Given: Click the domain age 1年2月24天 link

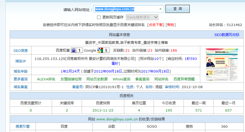Looking at the screenshot, I should click(70, 71).
